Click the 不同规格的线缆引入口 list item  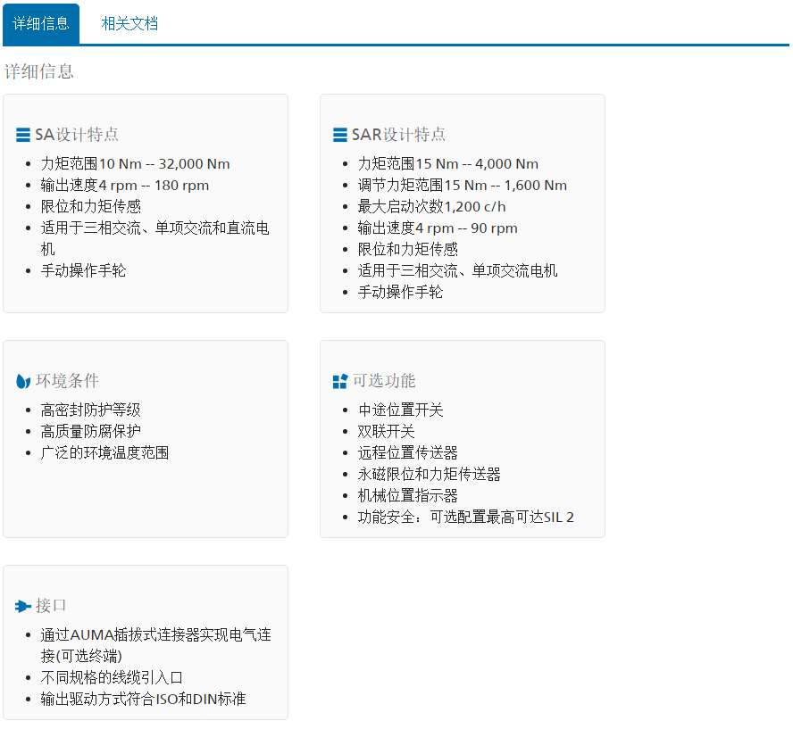[112, 678]
